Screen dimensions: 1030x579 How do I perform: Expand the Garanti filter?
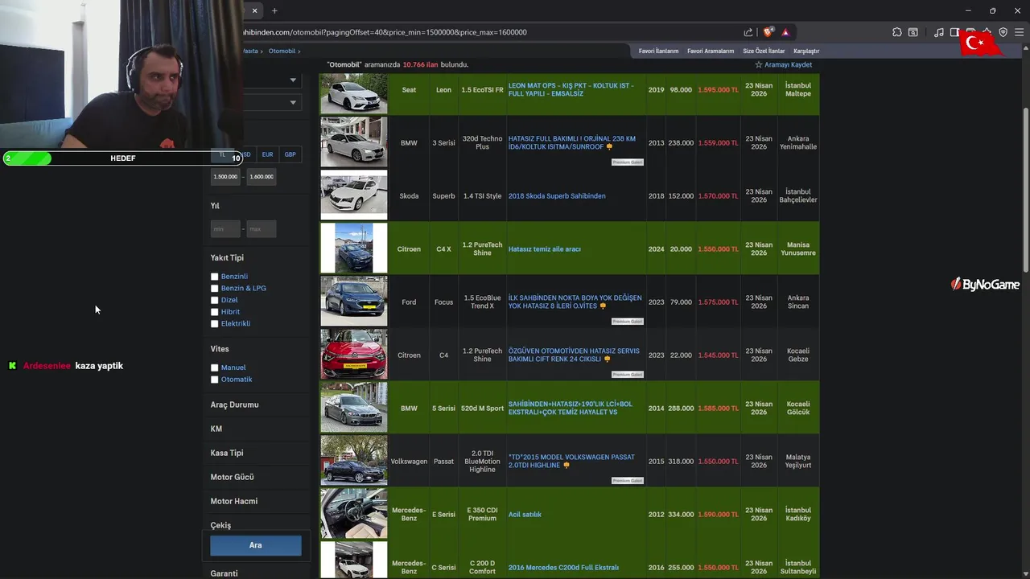[225, 573]
